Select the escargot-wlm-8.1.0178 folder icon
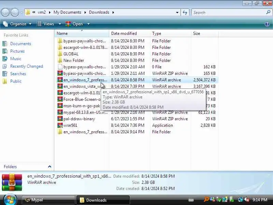 click(x=60, y=47)
